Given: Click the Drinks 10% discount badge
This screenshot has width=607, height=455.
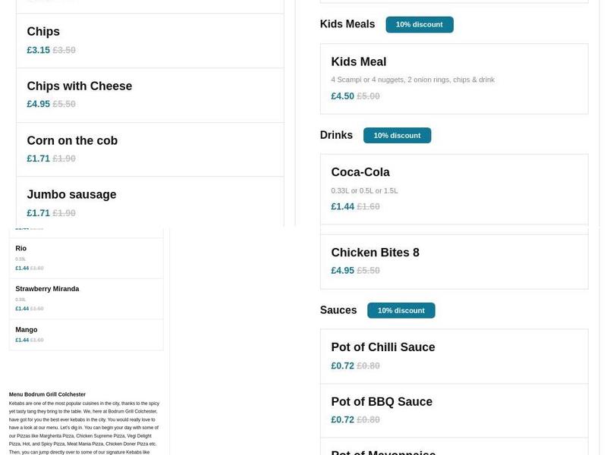Looking at the screenshot, I should point(398,135).
